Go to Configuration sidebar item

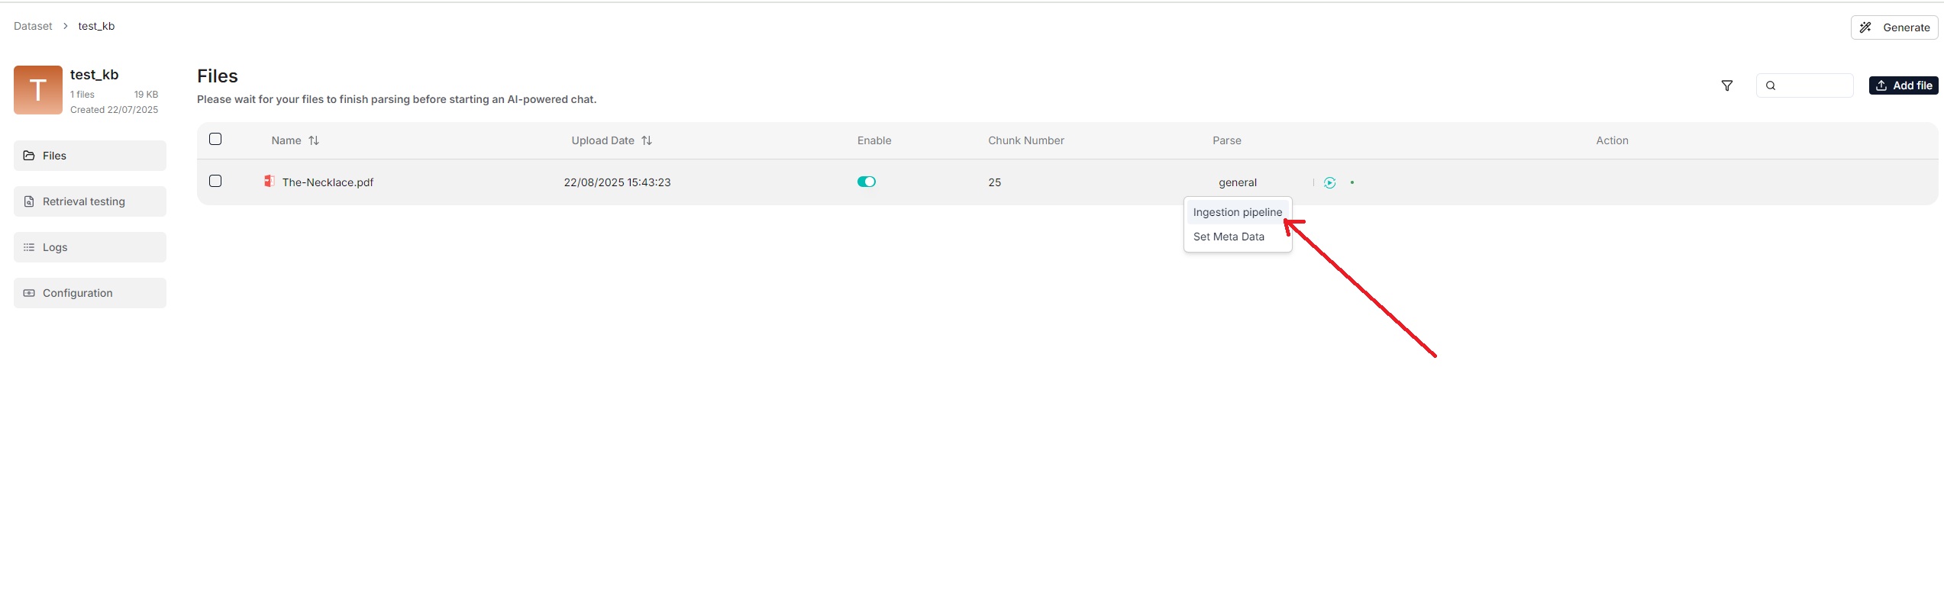tap(90, 293)
